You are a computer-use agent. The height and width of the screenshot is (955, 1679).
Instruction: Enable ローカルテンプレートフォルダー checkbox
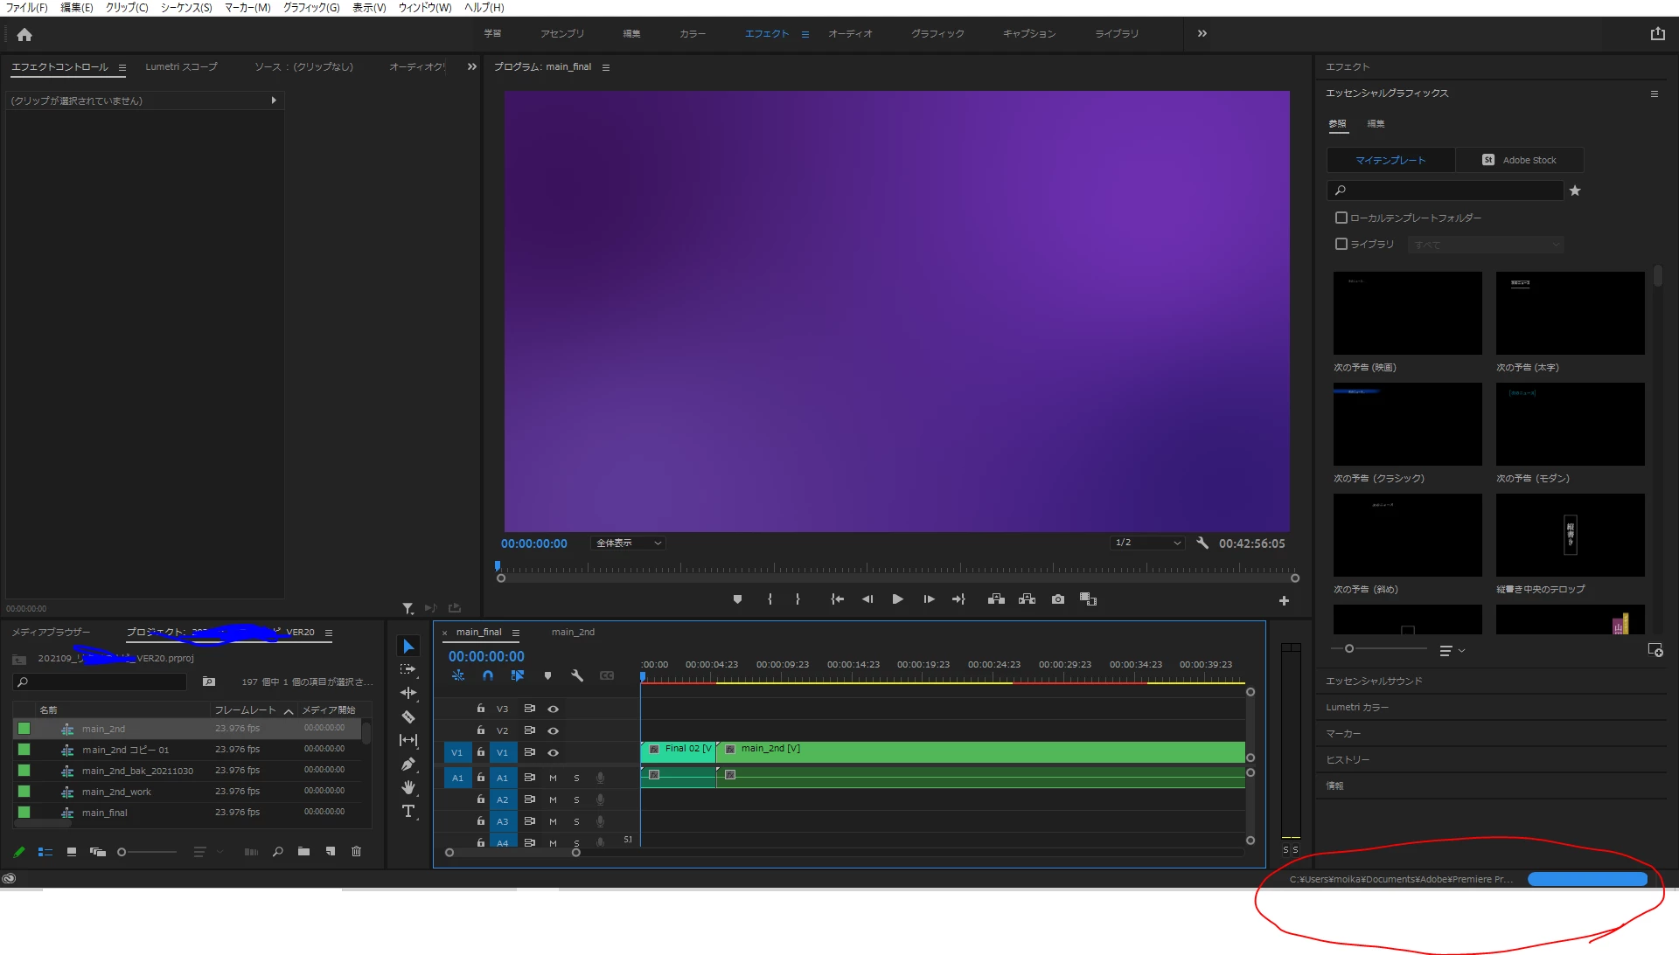click(1341, 218)
